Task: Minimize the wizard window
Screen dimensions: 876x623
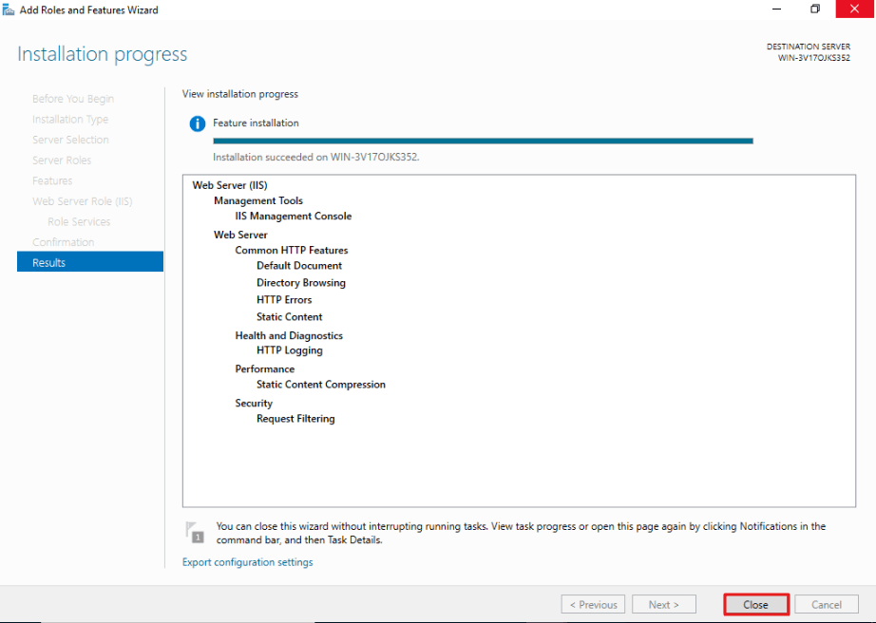Action: click(776, 9)
